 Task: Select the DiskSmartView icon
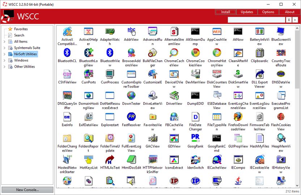[238, 74]
